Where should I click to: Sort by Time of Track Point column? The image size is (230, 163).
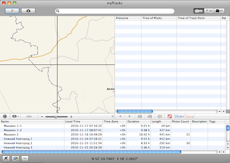(x=199, y=18)
